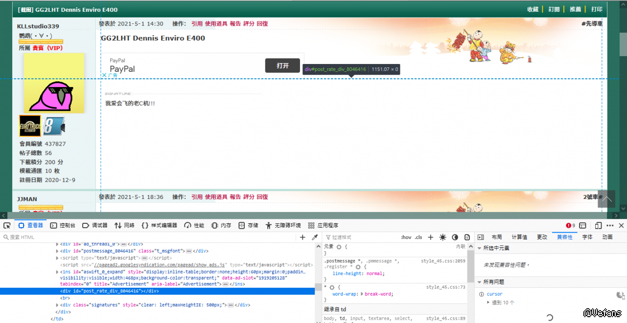This screenshot has width=627, height=323.
Task: Expand the ins aswift_0_expand node
Action: point(58,271)
